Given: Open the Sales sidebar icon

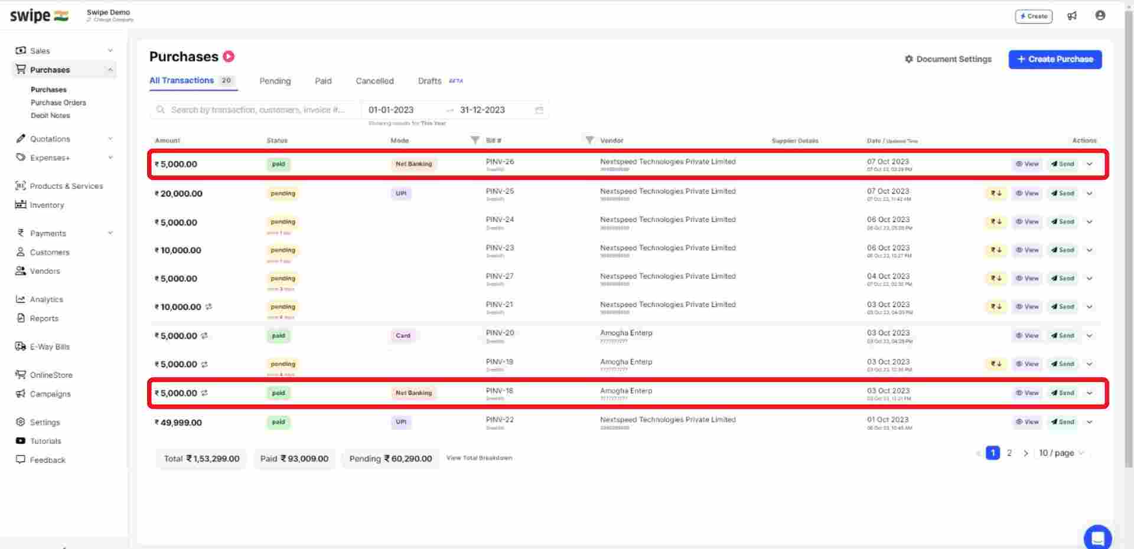Looking at the screenshot, I should [21, 50].
